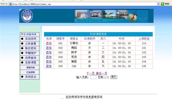Click the page count 1/2 text
Image resolution: width=172 pixels, height=99 pixels.
click(107, 77)
